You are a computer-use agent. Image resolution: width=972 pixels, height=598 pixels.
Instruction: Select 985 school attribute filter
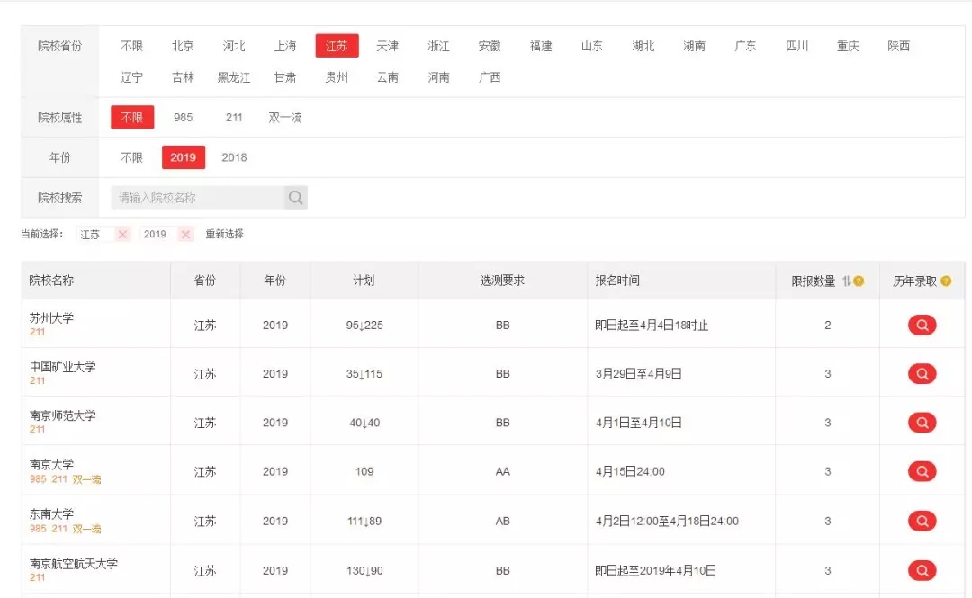[x=184, y=118]
